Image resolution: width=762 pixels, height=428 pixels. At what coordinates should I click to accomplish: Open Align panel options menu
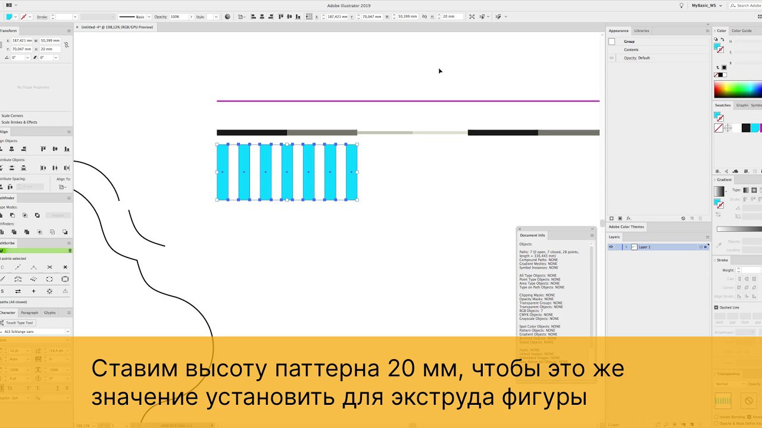click(69, 132)
